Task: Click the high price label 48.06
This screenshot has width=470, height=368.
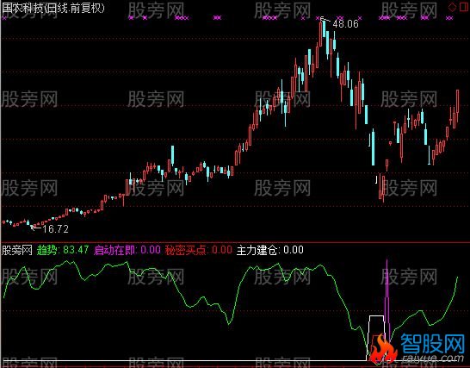Action: [345, 24]
